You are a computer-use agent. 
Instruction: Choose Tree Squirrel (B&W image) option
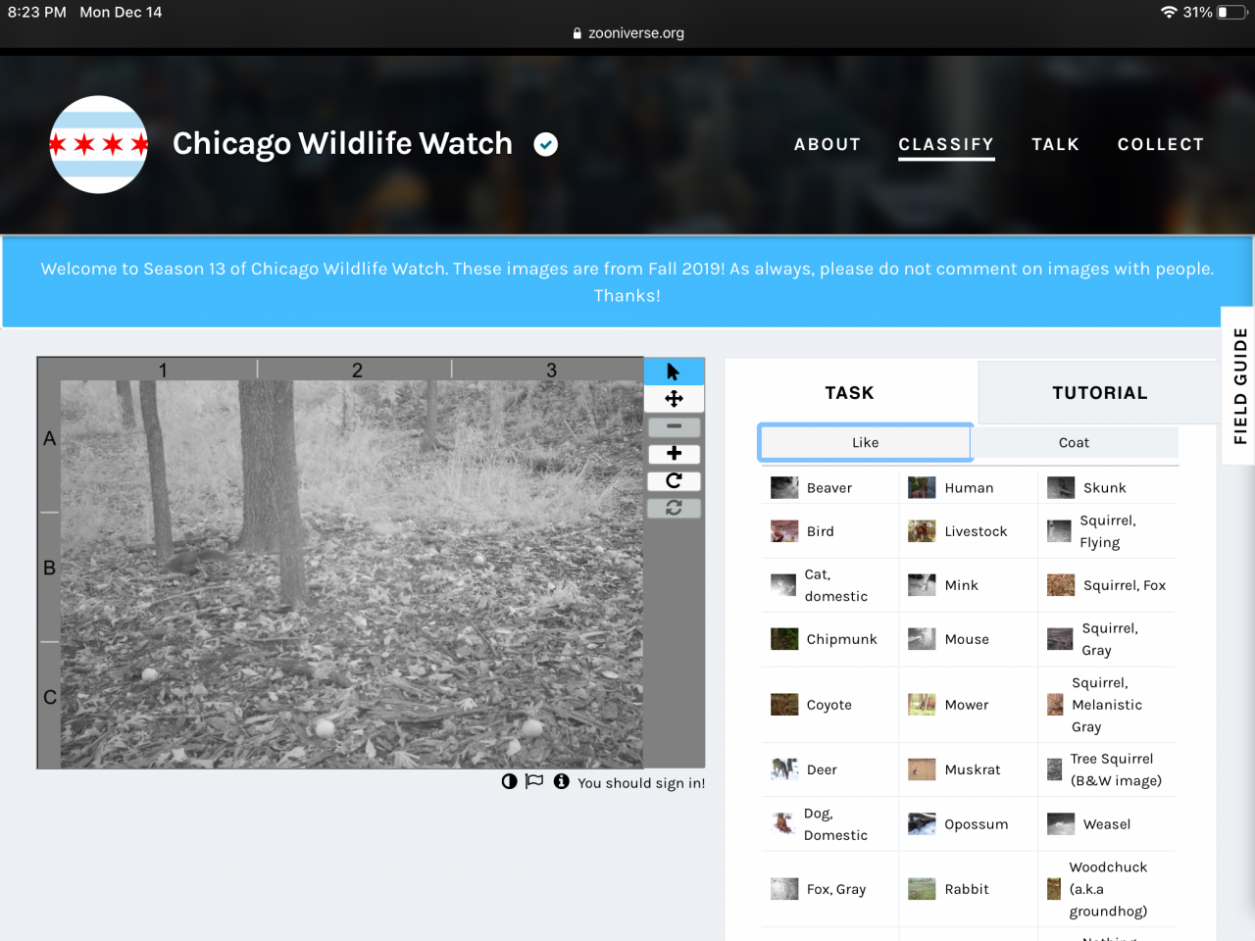click(1107, 769)
